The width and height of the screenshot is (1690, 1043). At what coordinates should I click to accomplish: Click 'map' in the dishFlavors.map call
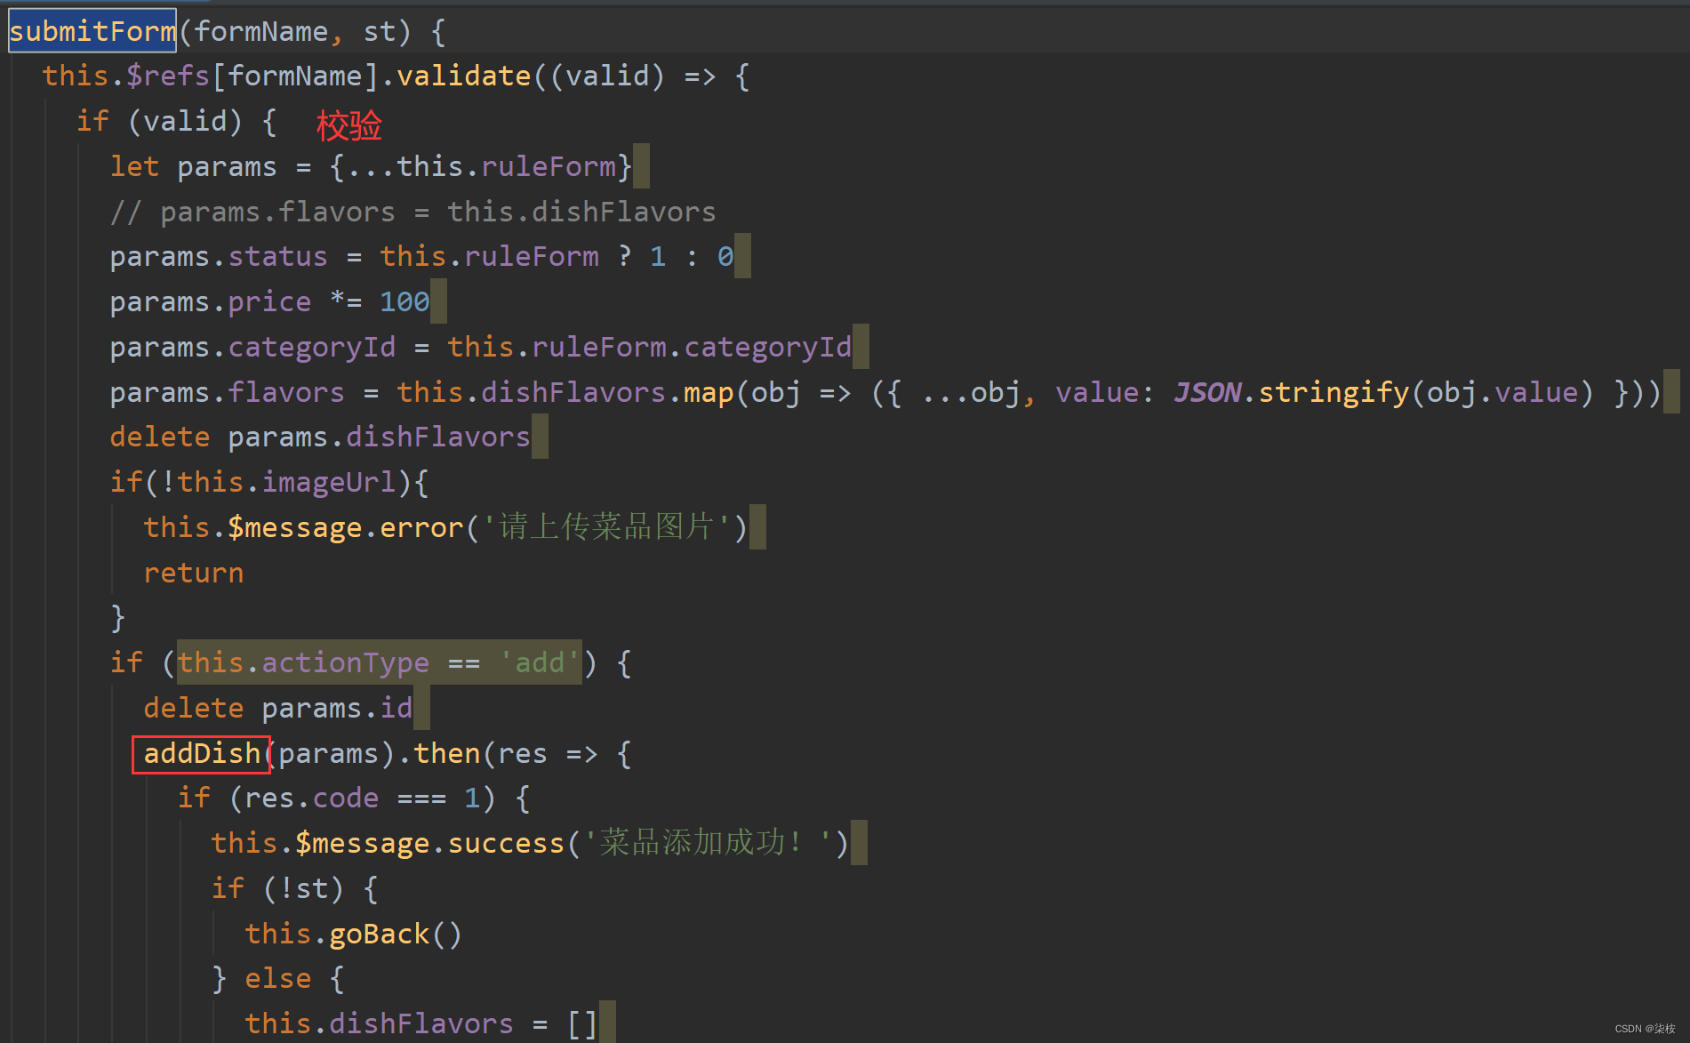coord(709,392)
